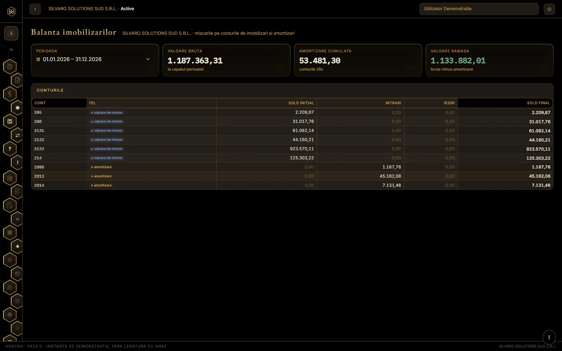Open the Utilizator Demonstratie user field
Viewport: 562px width, 351px height.
pyautogui.click(x=479, y=9)
